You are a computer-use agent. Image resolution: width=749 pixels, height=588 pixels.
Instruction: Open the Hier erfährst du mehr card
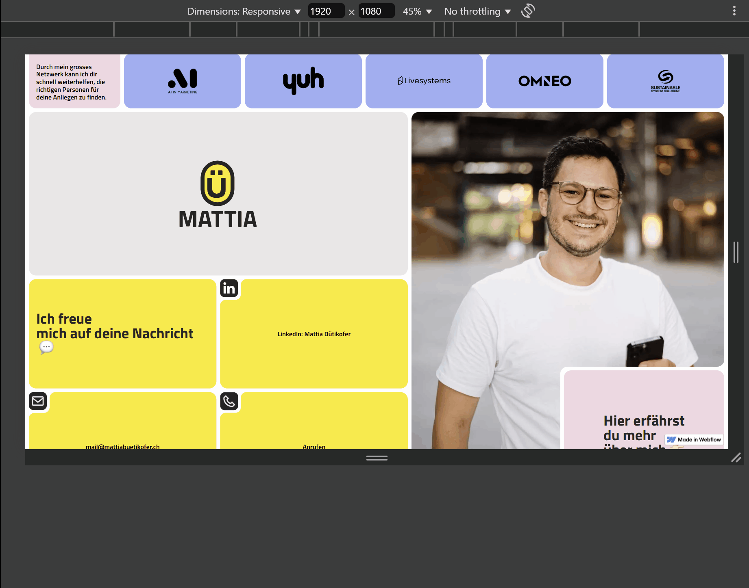coord(644,410)
